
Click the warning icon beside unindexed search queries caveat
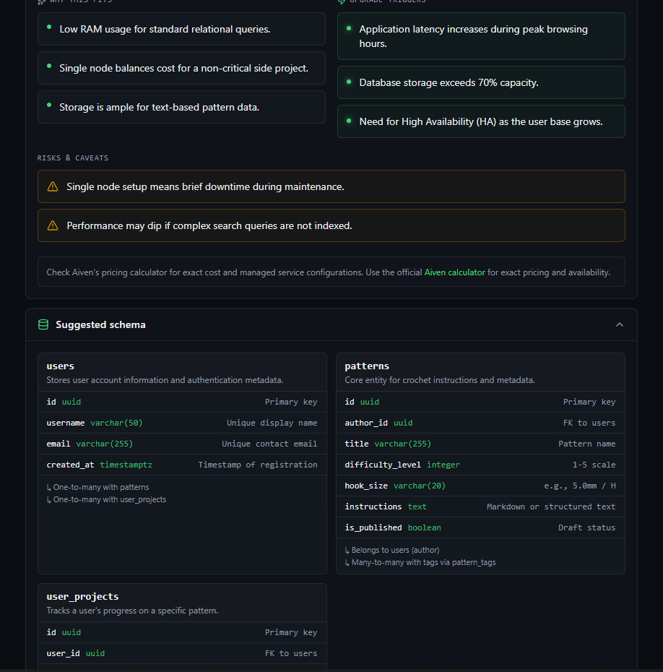pos(53,226)
